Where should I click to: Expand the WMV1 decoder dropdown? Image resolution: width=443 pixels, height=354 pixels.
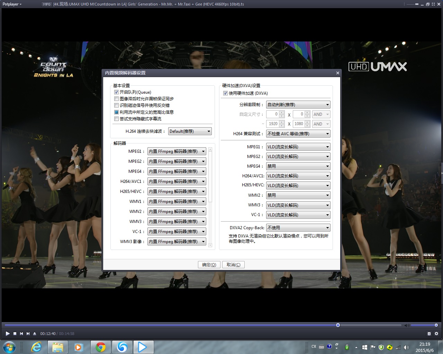pos(177,202)
